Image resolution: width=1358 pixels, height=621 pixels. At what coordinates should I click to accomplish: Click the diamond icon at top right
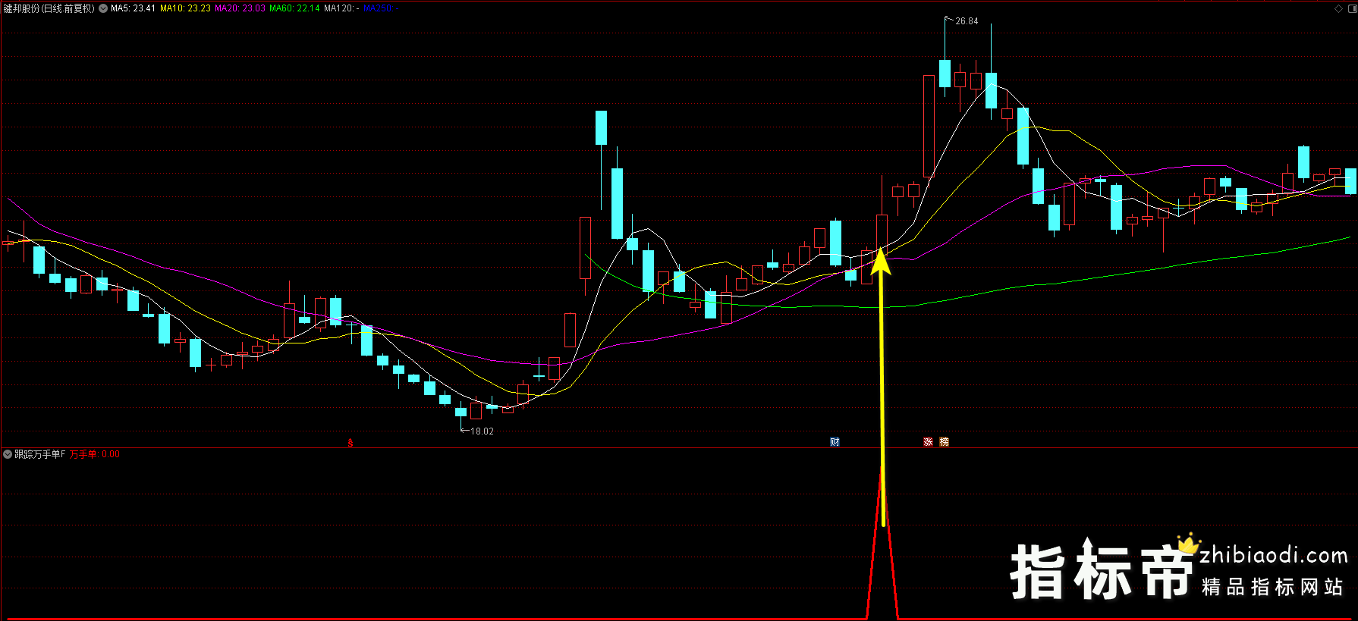point(1339,8)
